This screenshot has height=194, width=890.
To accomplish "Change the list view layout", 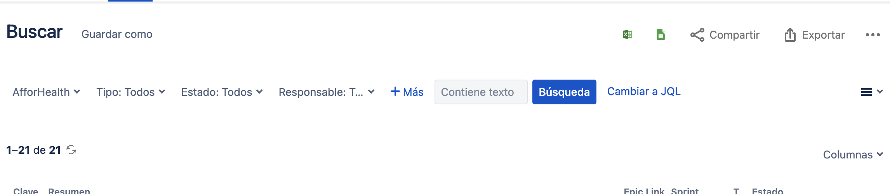I will 871,92.
